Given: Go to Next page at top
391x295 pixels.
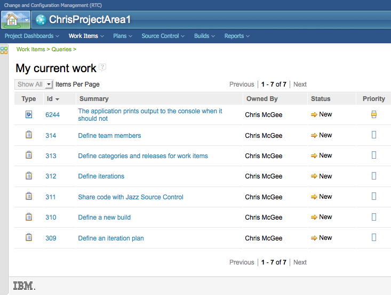Looking at the screenshot, I should [x=300, y=84].
